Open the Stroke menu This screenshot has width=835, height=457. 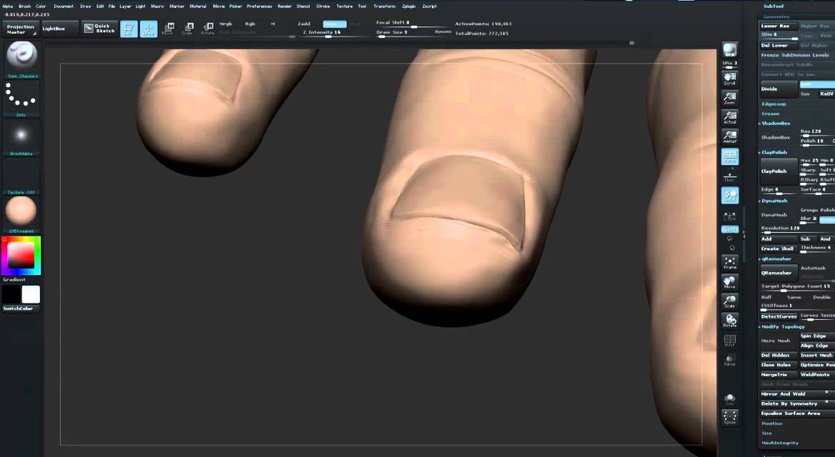click(322, 6)
